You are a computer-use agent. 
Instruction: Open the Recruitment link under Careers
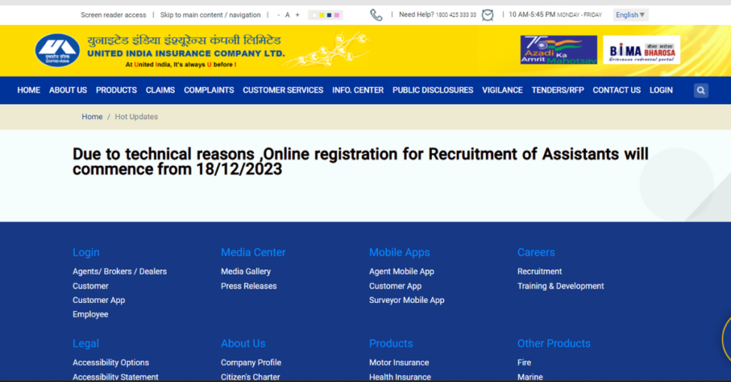pyautogui.click(x=540, y=272)
